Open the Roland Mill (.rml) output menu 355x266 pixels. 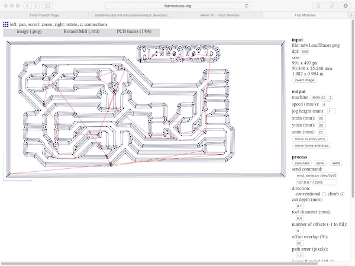click(x=82, y=31)
